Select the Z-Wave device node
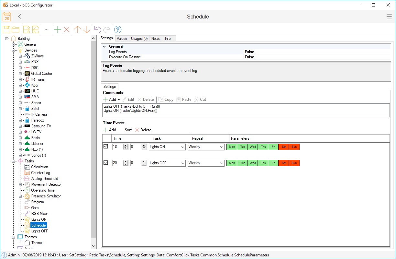 pyautogui.click(x=37, y=56)
